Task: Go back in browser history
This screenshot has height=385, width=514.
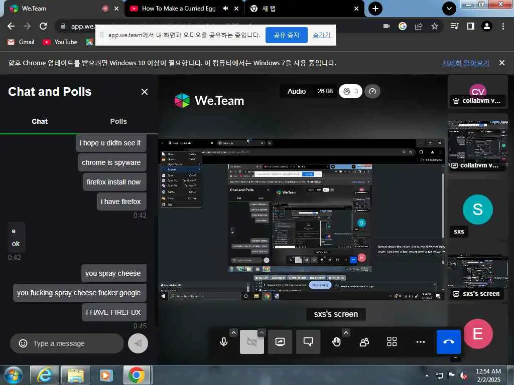Action: tap(11, 26)
